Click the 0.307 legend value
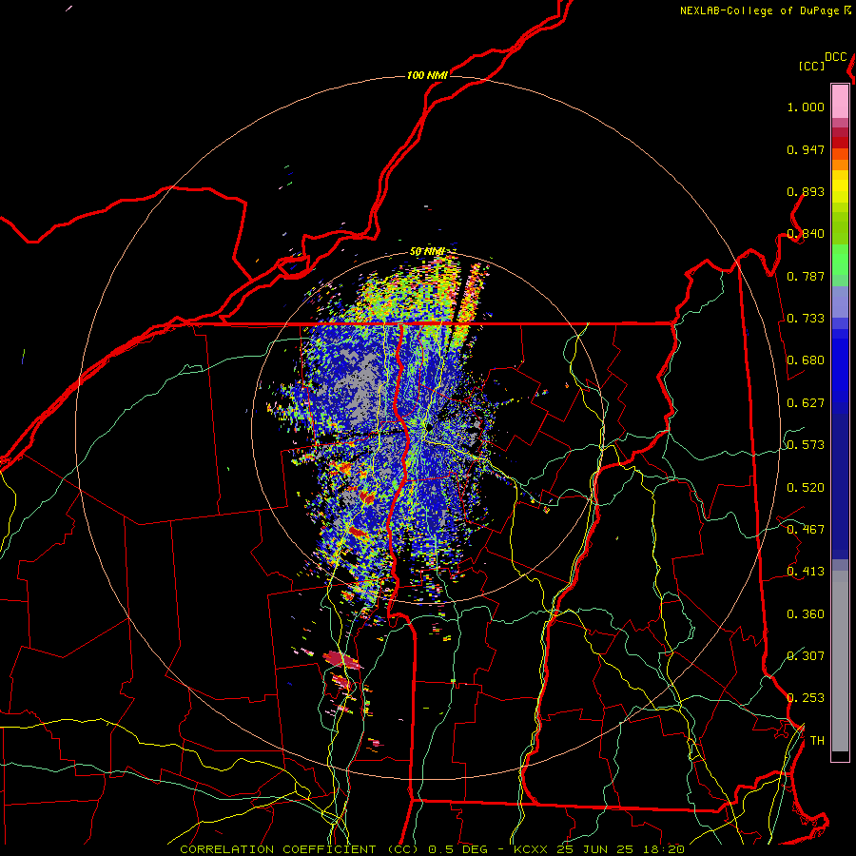 pyautogui.click(x=806, y=656)
